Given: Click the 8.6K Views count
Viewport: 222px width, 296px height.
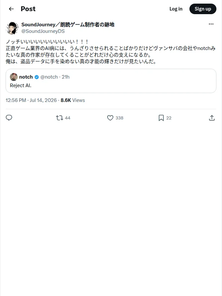Looking at the screenshot, I should pyautogui.click(x=73, y=100).
